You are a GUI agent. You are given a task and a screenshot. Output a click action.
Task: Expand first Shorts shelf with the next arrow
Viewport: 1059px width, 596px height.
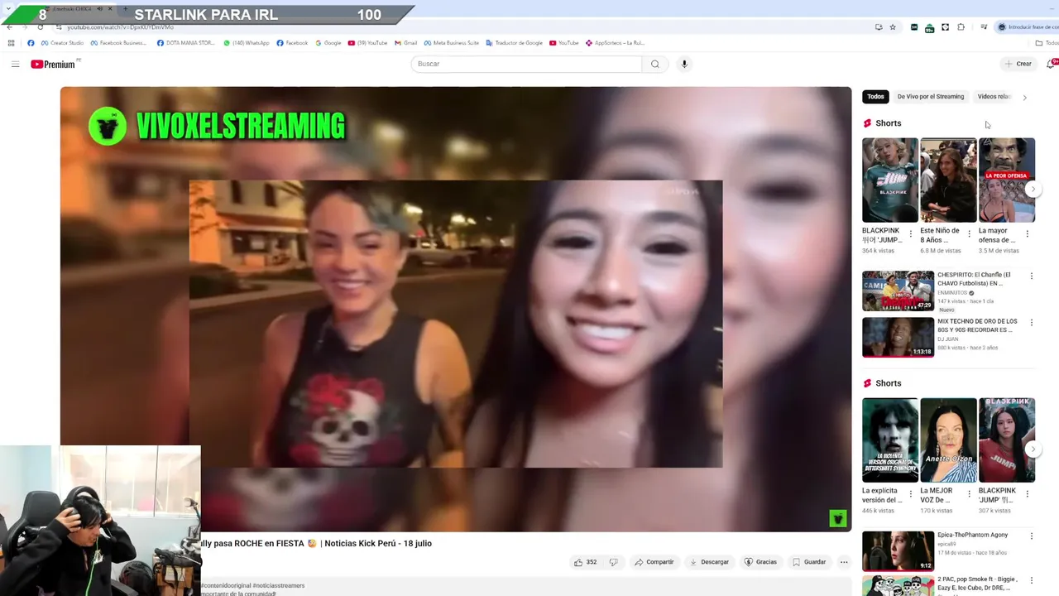coord(1032,190)
